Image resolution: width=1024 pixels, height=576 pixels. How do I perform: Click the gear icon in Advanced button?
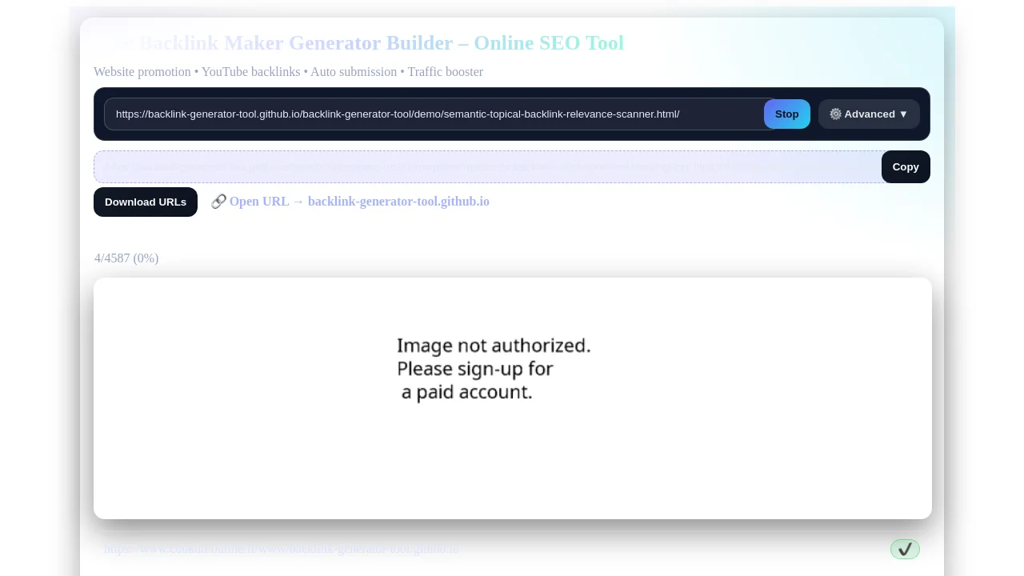click(835, 114)
